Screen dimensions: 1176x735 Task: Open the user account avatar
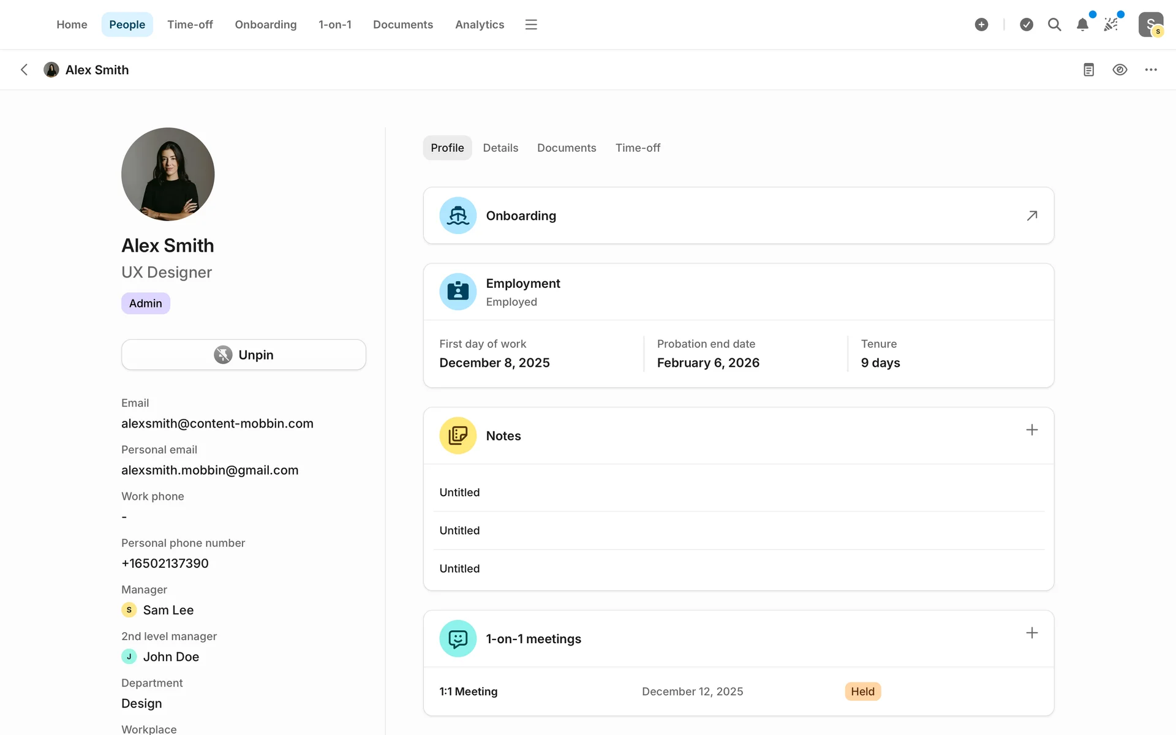pyautogui.click(x=1150, y=24)
